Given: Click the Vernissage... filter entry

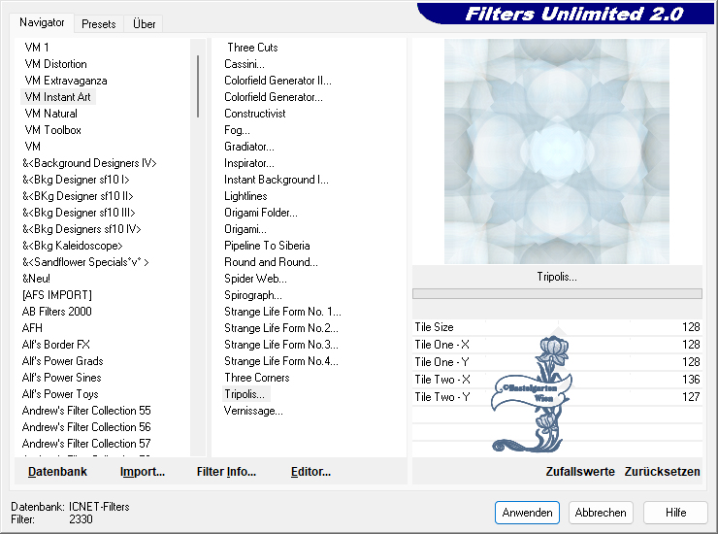Looking at the screenshot, I should pos(253,411).
